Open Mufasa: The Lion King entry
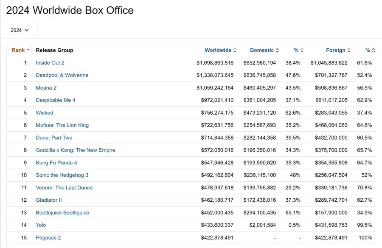The image size is (382, 248). (x=62, y=125)
